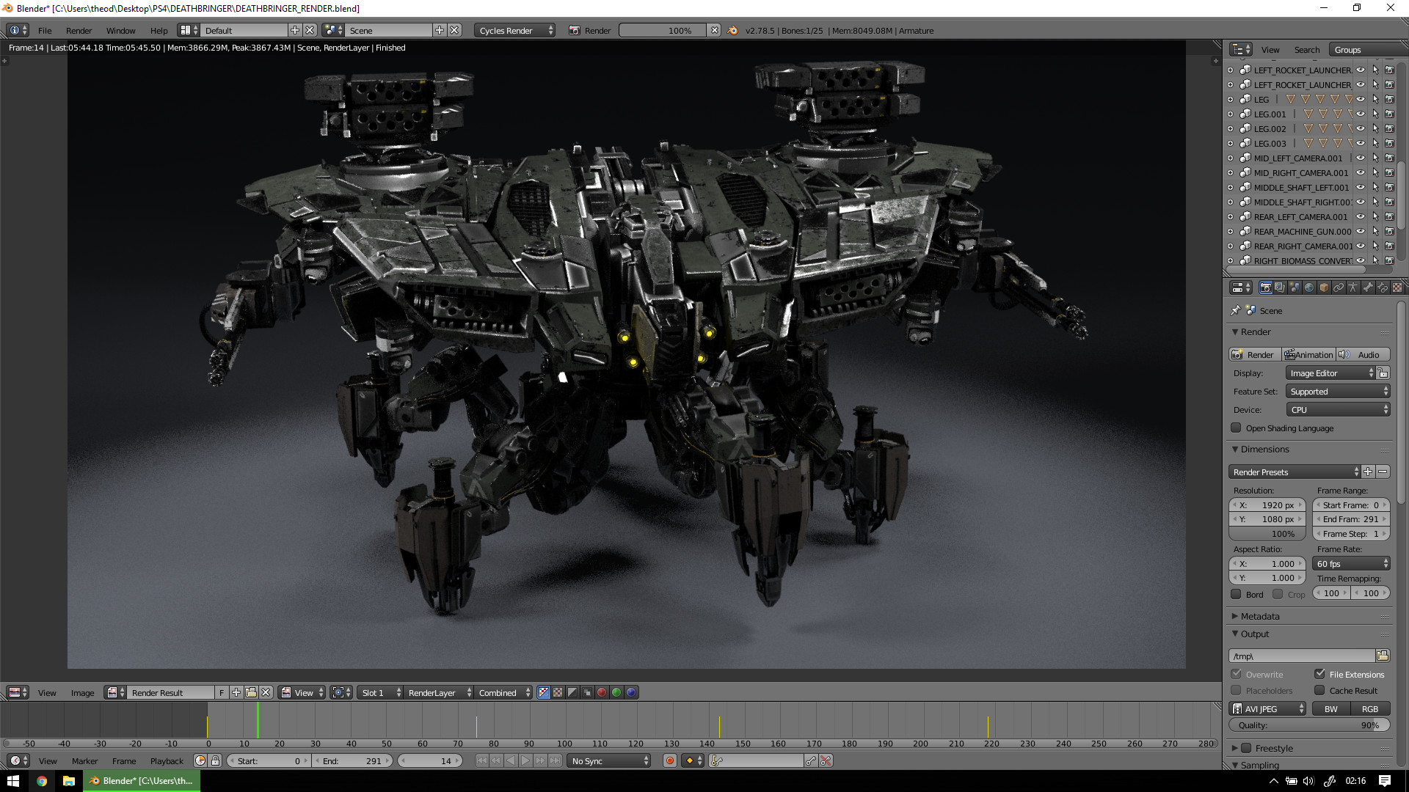Open the output directory file browser icon
The image size is (1409, 792).
tap(1383, 656)
